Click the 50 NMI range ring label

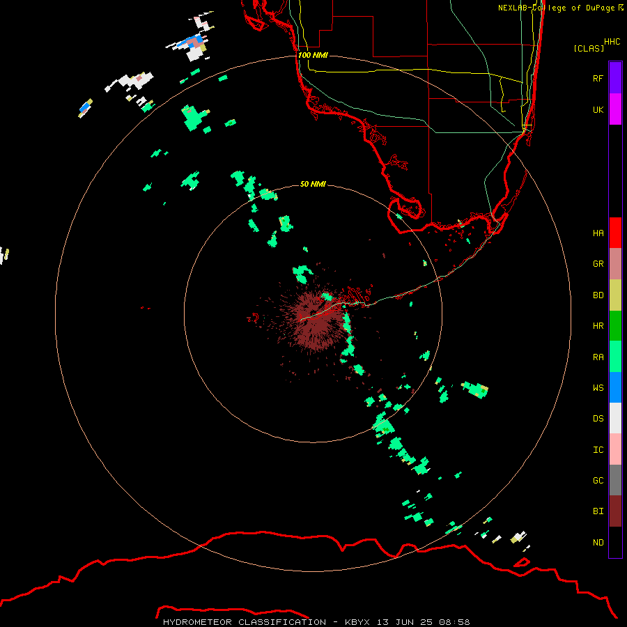click(313, 184)
